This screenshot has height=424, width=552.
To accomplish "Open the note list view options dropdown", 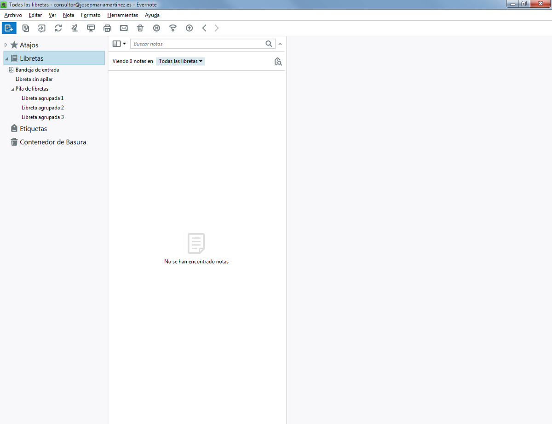I will point(119,44).
